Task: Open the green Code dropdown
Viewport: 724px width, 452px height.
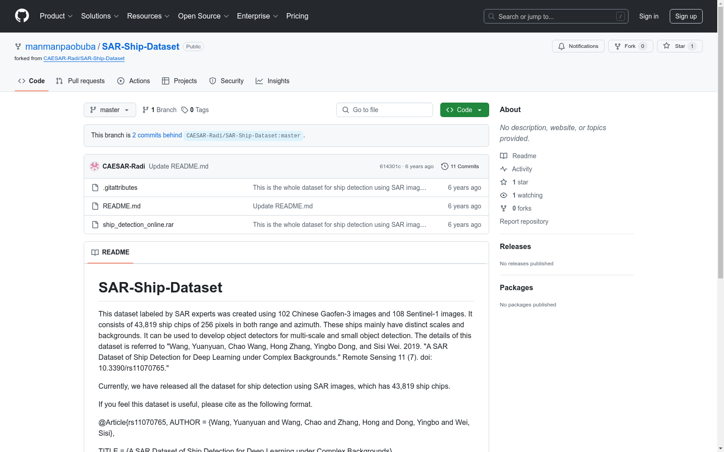Action: 465,110
